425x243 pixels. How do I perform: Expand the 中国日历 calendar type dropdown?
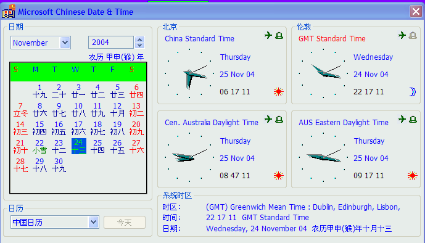coord(93,222)
